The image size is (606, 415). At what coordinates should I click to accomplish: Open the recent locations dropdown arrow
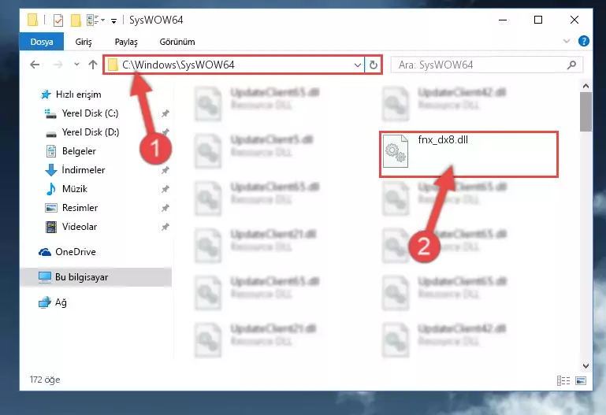[x=76, y=65]
